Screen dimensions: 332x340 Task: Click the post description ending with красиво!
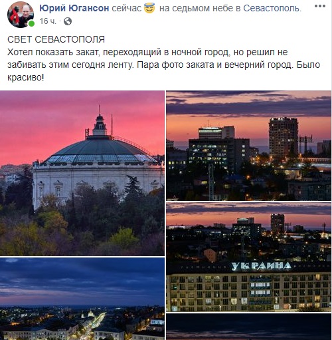(x=164, y=65)
